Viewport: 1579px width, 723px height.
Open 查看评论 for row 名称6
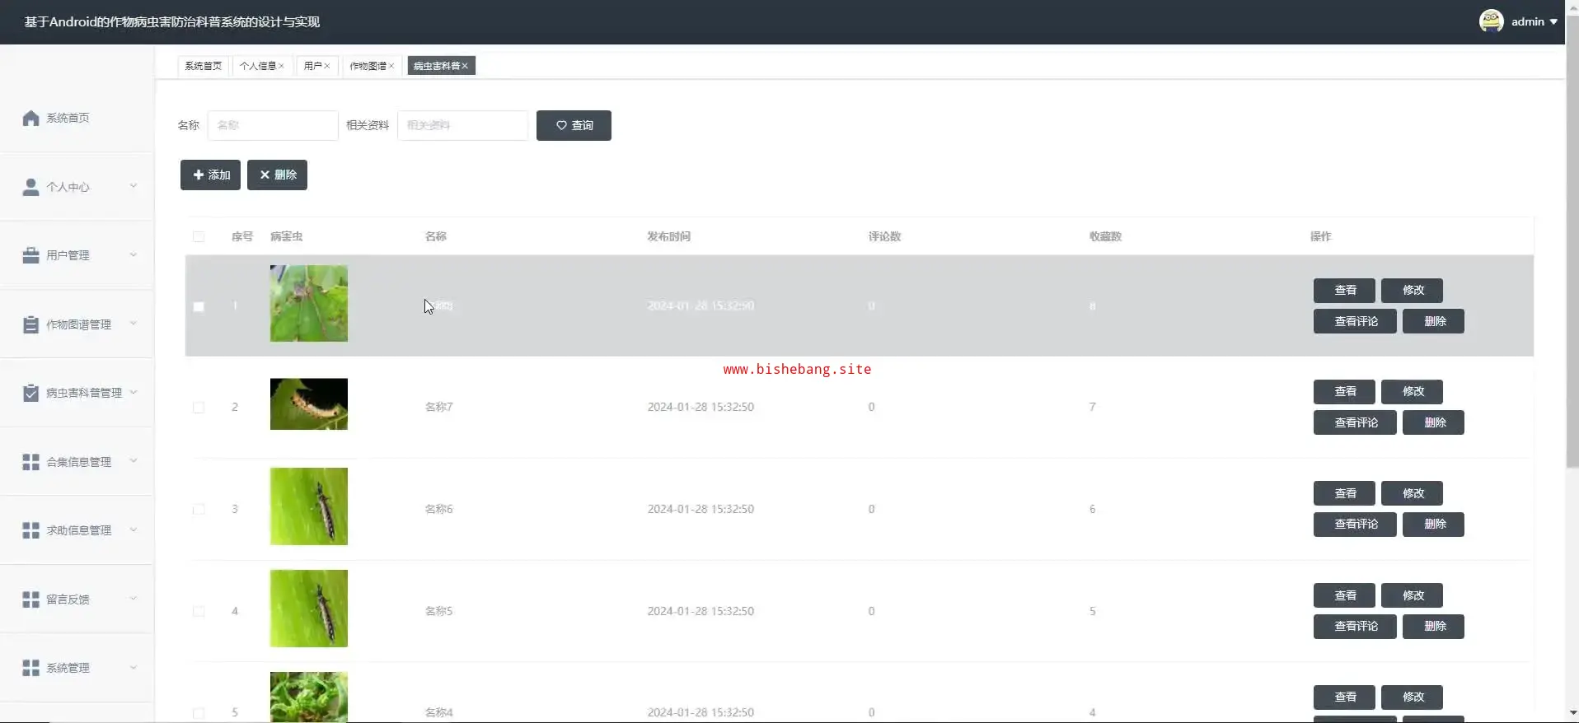tap(1355, 525)
